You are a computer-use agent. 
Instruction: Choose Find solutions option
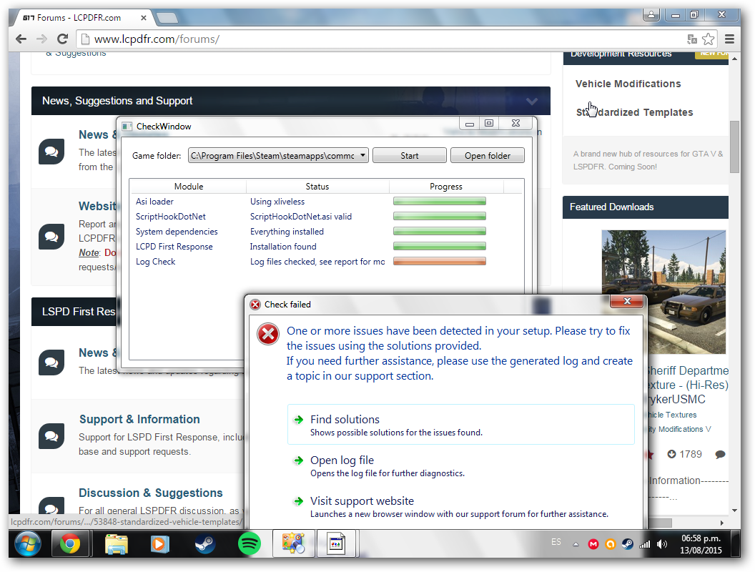tap(461, 425)
